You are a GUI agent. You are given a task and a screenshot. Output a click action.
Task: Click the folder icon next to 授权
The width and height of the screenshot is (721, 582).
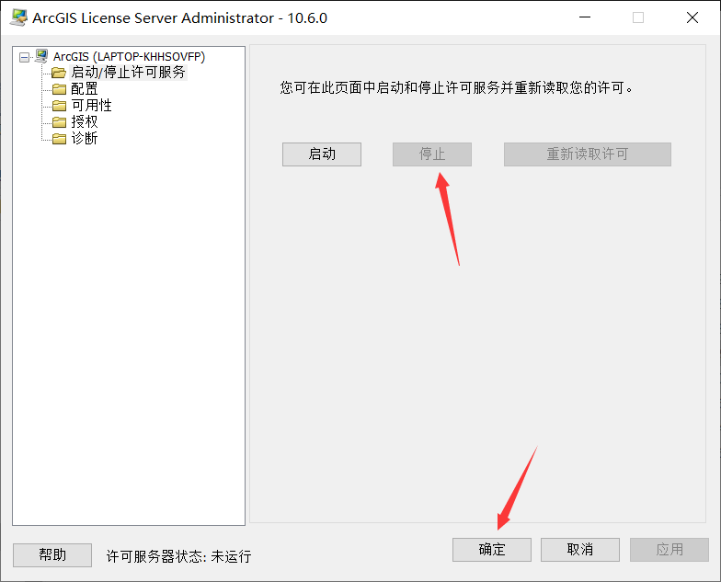point(59,121)
